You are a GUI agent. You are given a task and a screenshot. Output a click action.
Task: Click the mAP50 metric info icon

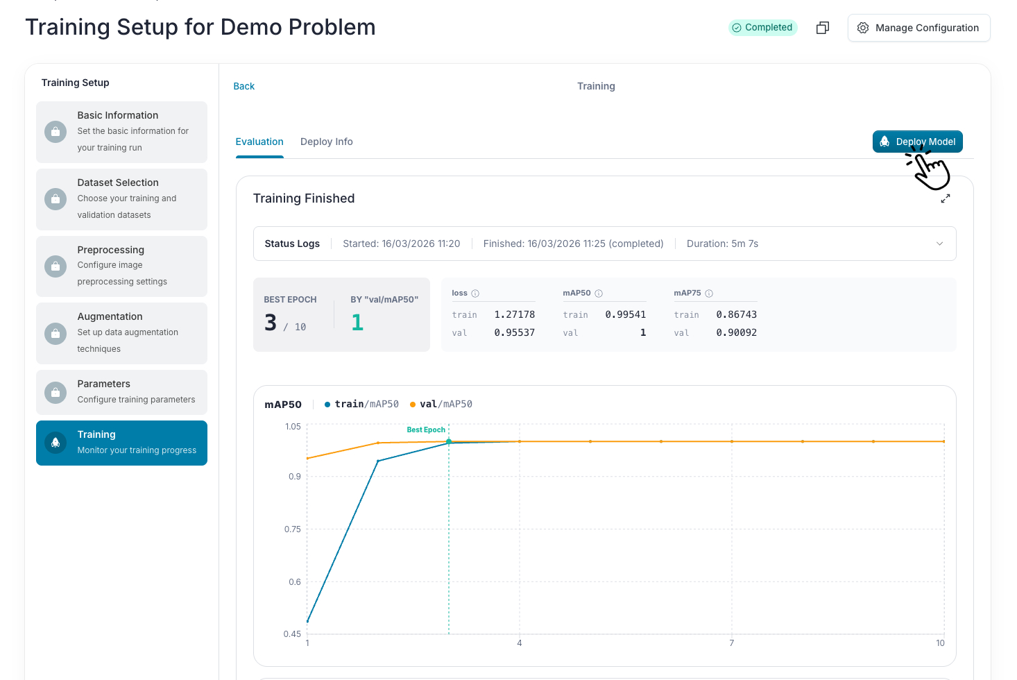(599, 294)
